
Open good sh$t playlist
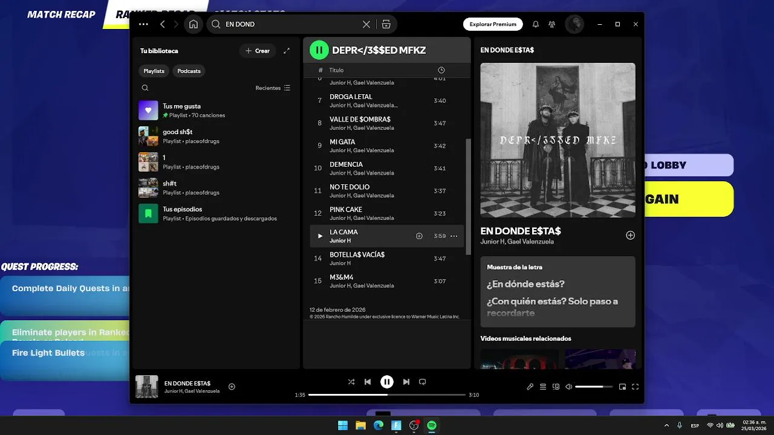click(216, 136)
